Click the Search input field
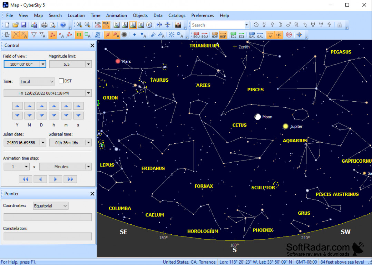 click(x=217, y=25)
